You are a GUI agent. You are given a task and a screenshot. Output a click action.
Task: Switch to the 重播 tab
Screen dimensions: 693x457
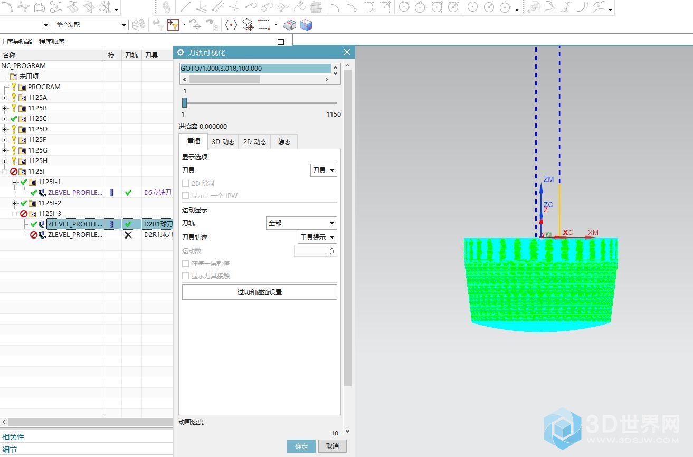[x=194, y=141]
